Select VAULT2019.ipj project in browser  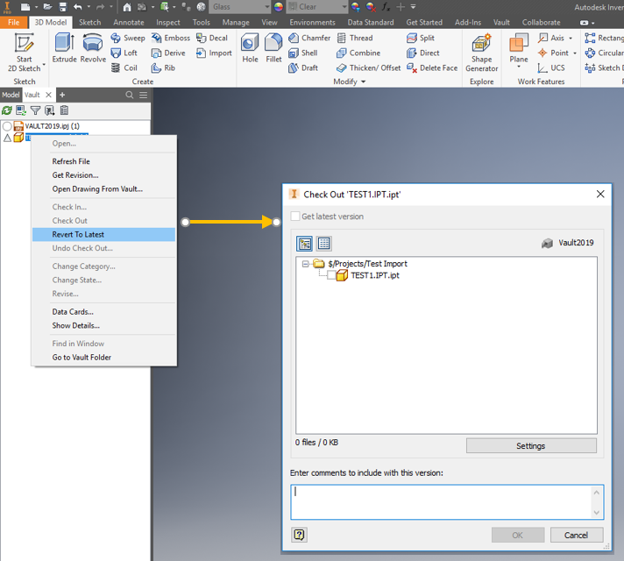coord(52,126)
